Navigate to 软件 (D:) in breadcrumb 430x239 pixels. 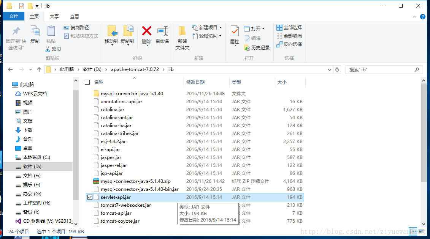[x=92, y=69]
